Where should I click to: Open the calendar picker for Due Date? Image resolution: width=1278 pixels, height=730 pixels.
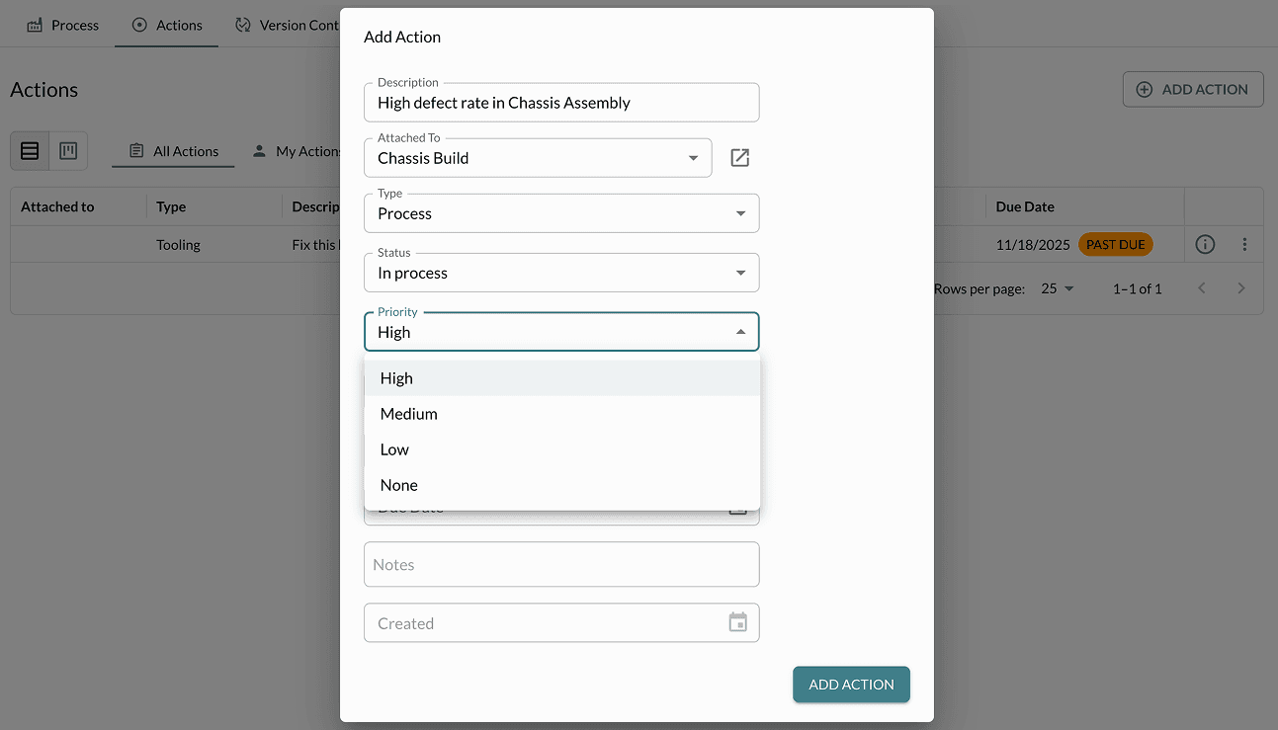click(737, 508)
